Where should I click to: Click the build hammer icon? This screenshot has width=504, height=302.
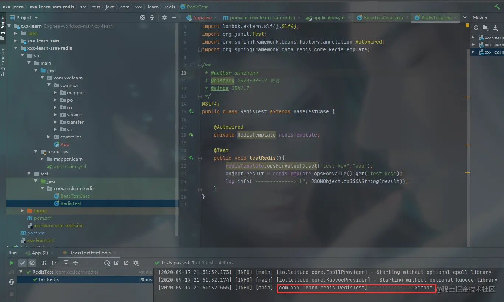tap(497, 7)
